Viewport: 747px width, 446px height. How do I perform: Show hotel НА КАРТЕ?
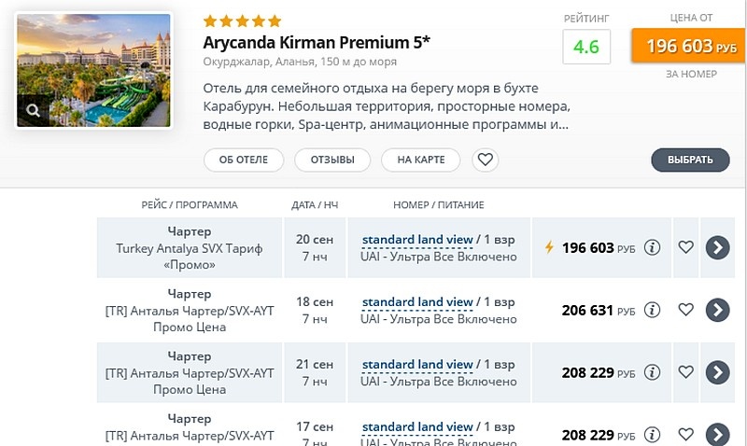(420, 160)
